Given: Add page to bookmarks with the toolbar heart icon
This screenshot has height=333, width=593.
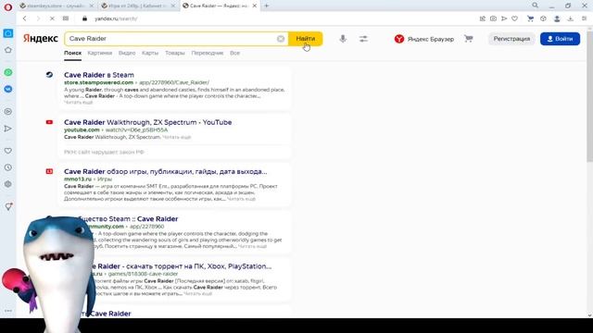Looking at the screenshot, I should click(515, 18).
